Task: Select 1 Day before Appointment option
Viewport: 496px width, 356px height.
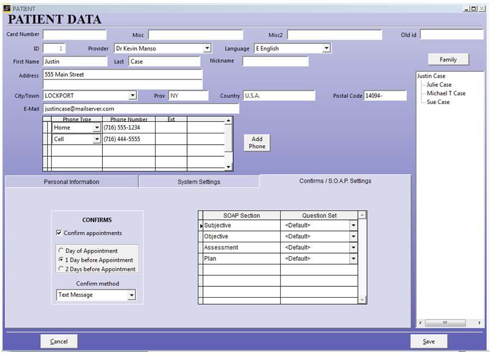Action: [x=61, y=260]
